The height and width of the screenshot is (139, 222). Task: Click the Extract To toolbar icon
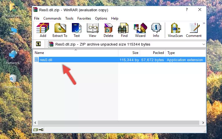(60, 30)
